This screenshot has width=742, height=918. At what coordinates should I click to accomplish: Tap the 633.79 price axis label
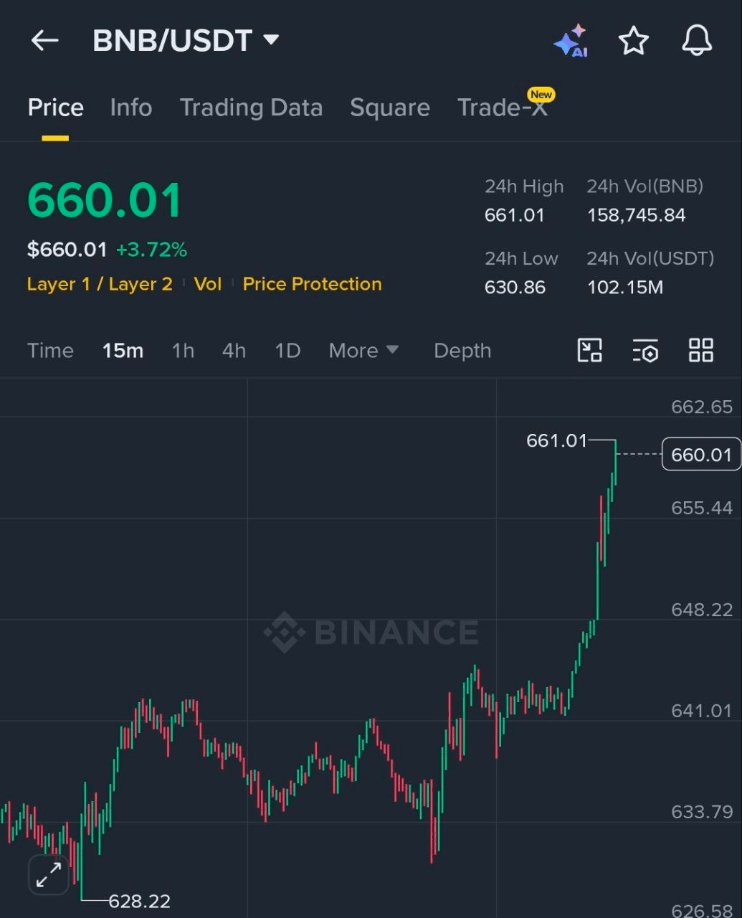(702, 812)
